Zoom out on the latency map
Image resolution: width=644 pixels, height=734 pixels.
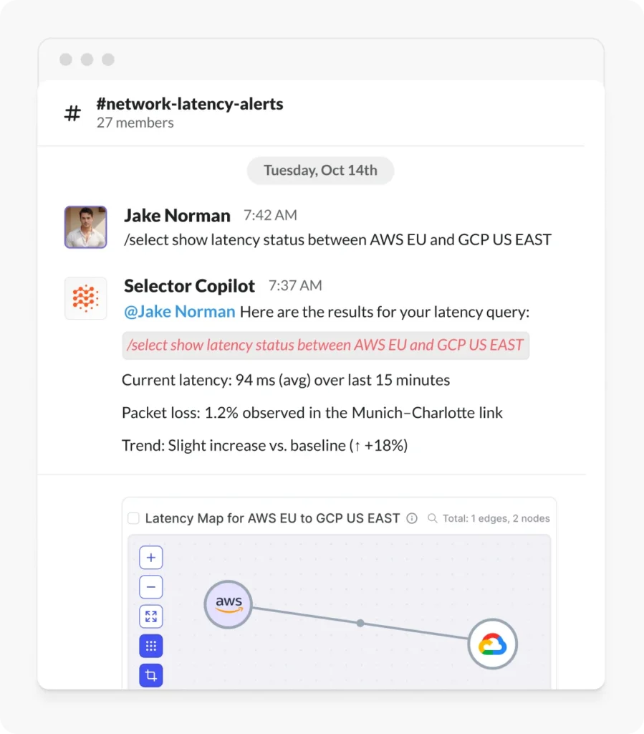pyautogui.click(x=150, y=586)
